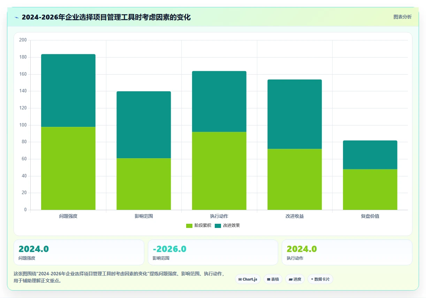This screenshot has width=426, height=298.
Task: Click the green bar segment for 问题强度
Action: [68, 168]
